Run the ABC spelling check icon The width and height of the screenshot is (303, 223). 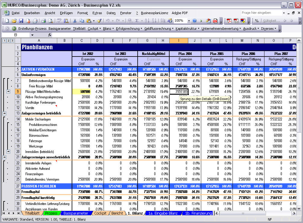(59, 21)
